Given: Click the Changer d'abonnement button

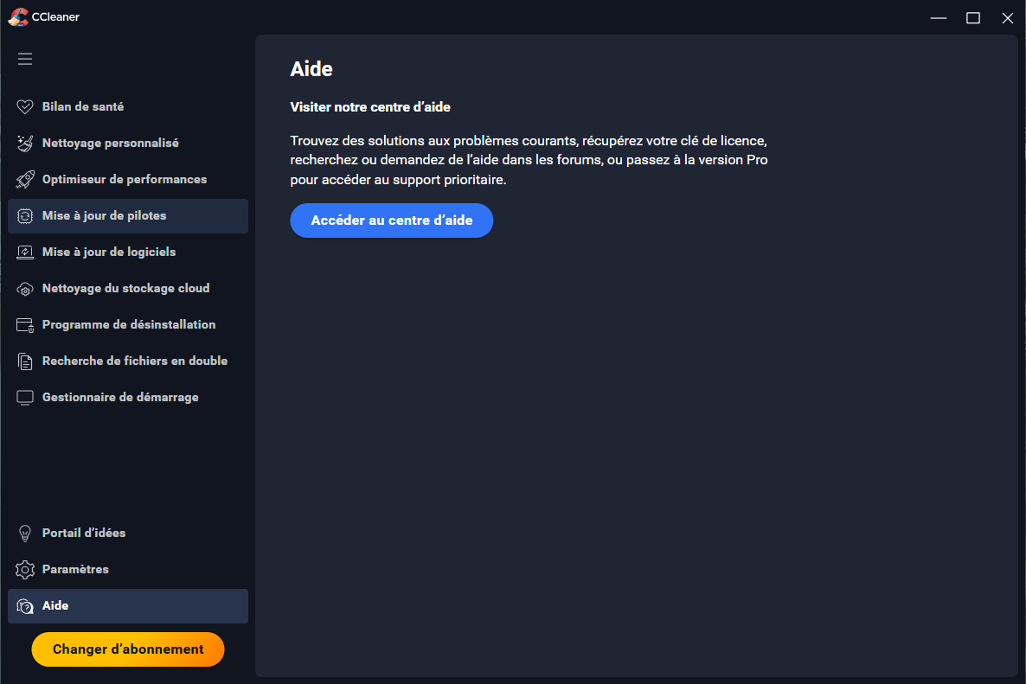Looking at the screenshot, I should 128,649.
